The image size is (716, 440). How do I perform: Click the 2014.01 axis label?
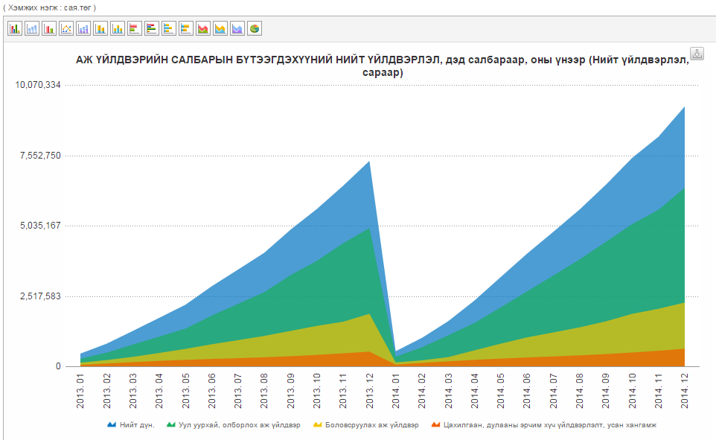coord(396,391)
